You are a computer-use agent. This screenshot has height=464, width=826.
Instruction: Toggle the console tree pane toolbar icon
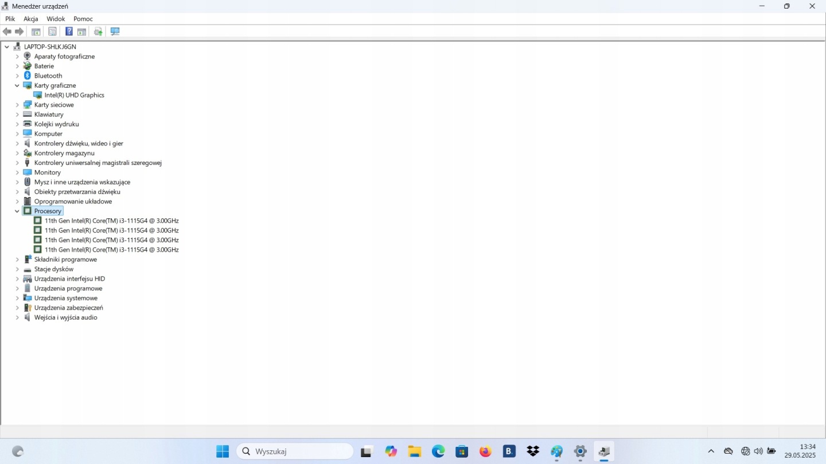[36, 32]
